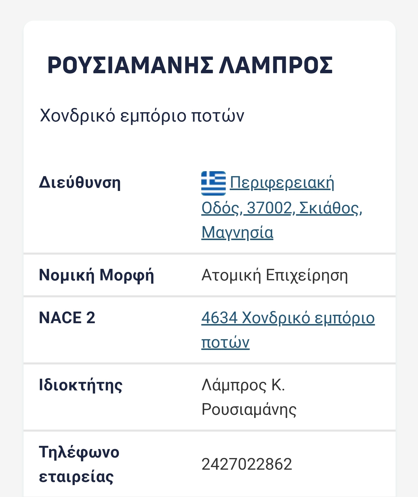418x497 pixels.
Task: Click the Ατομική Επιχείρηση value
Action: coord(275,275)
